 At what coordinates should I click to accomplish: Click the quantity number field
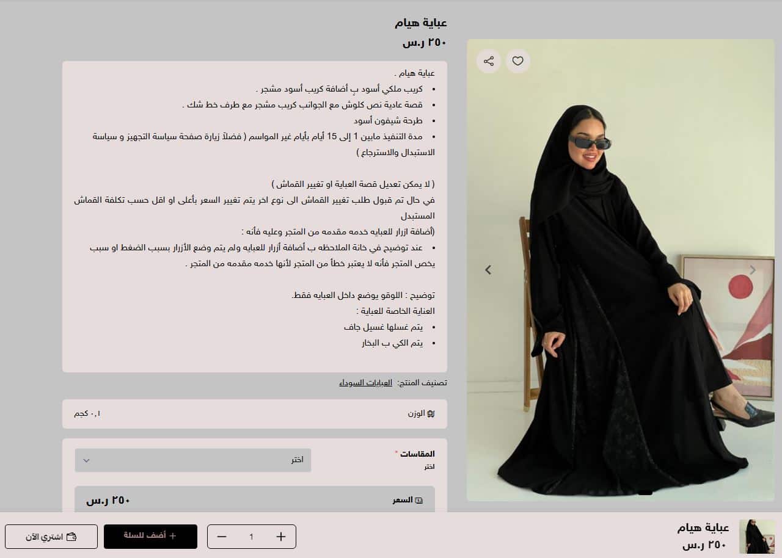(x=251, y=537)
